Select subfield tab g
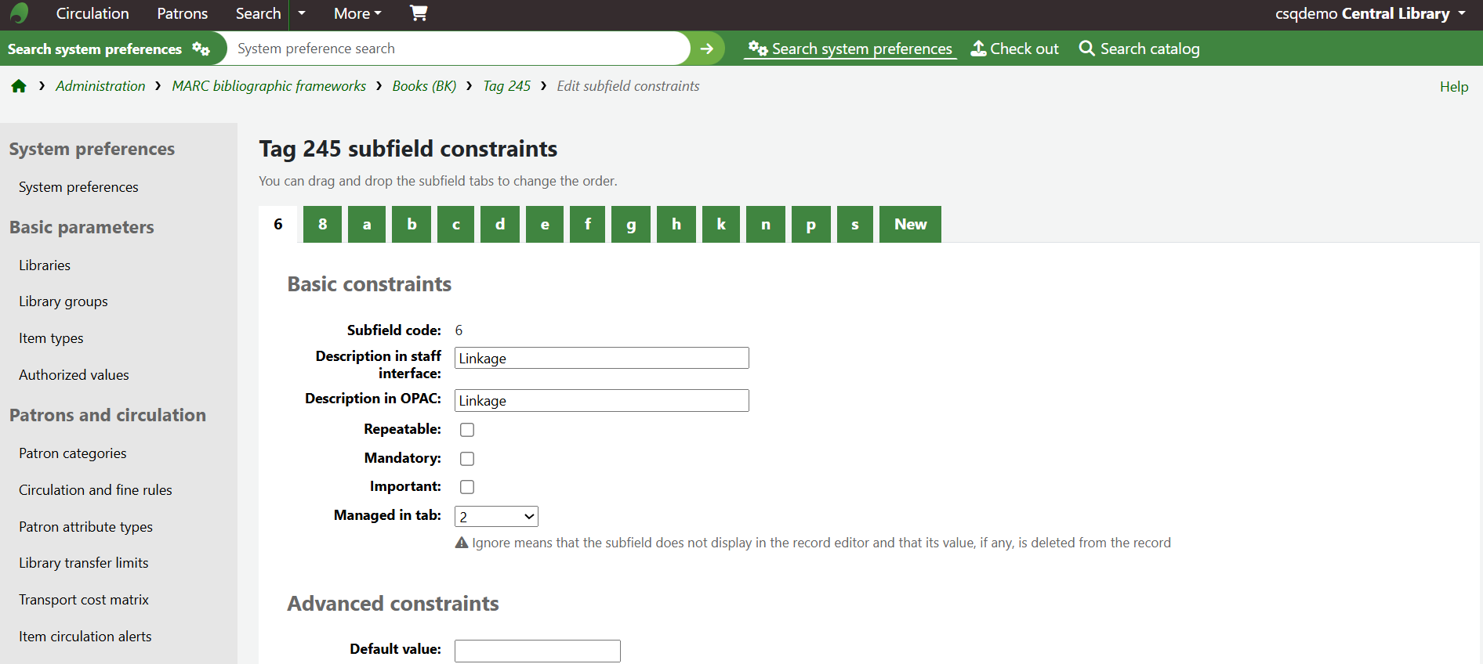The width and height of the screenshot is (1483, 664). [x=631, y=225]
